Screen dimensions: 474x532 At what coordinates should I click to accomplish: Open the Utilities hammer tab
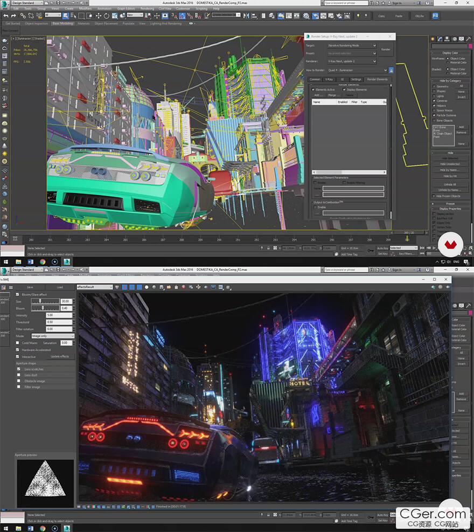point(468,39)
